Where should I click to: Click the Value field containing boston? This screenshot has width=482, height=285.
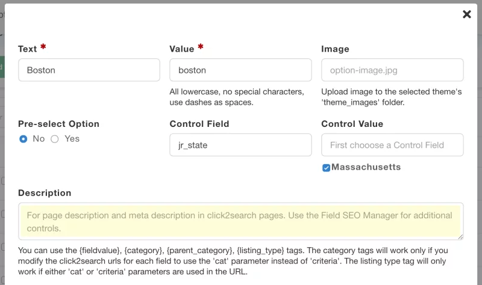click(240, 70)
